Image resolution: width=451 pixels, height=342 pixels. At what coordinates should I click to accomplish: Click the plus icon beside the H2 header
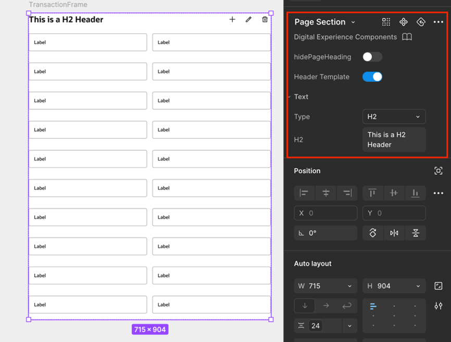tap(232, 19)
